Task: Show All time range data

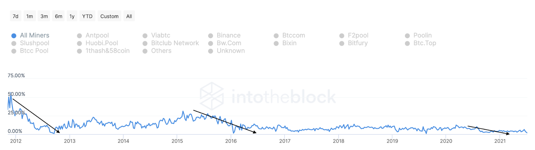Action: point(129,16)
